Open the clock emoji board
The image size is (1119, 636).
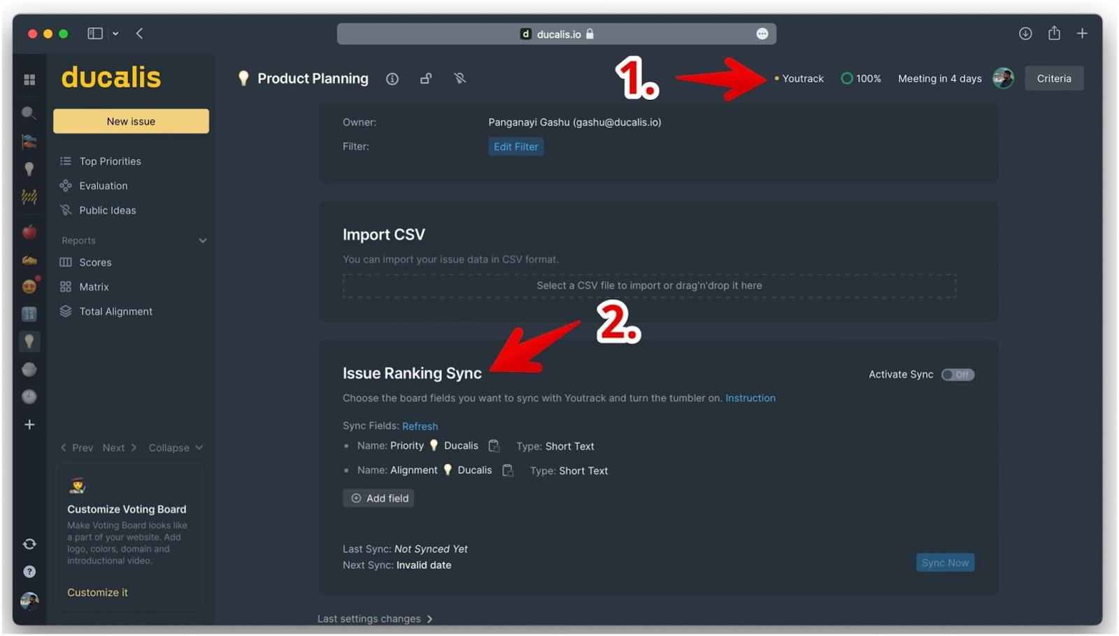[x=29, y=397]
